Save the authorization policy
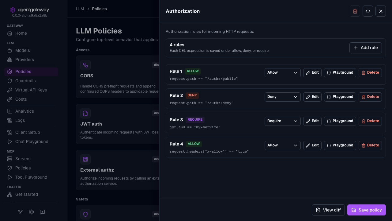The image size is (392, 221). point(367,210)
